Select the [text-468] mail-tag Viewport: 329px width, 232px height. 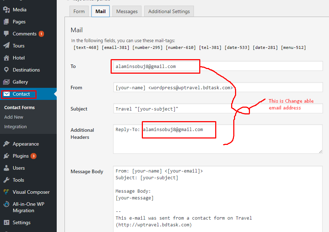(x=86, y=47)
